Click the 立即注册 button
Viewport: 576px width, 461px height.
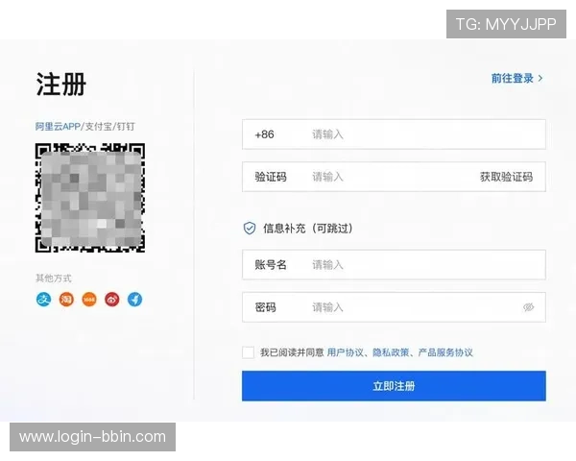coord(394,386)
